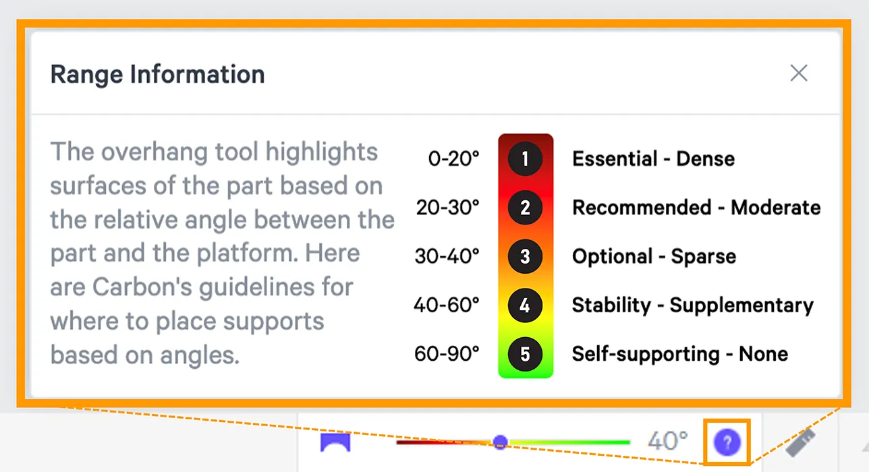The width and height of the screenshot is (869, 472).
Task: Select the Recommended - Moderate label
Action: tap(696, 208)
